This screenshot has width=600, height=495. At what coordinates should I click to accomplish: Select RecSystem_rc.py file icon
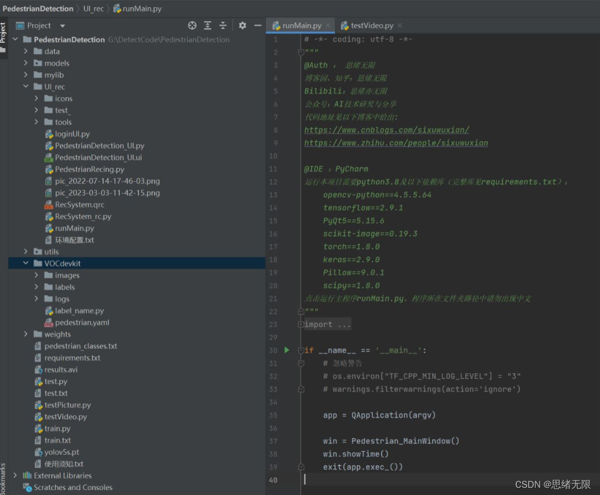pyautogui.click(x=49, y=217)
